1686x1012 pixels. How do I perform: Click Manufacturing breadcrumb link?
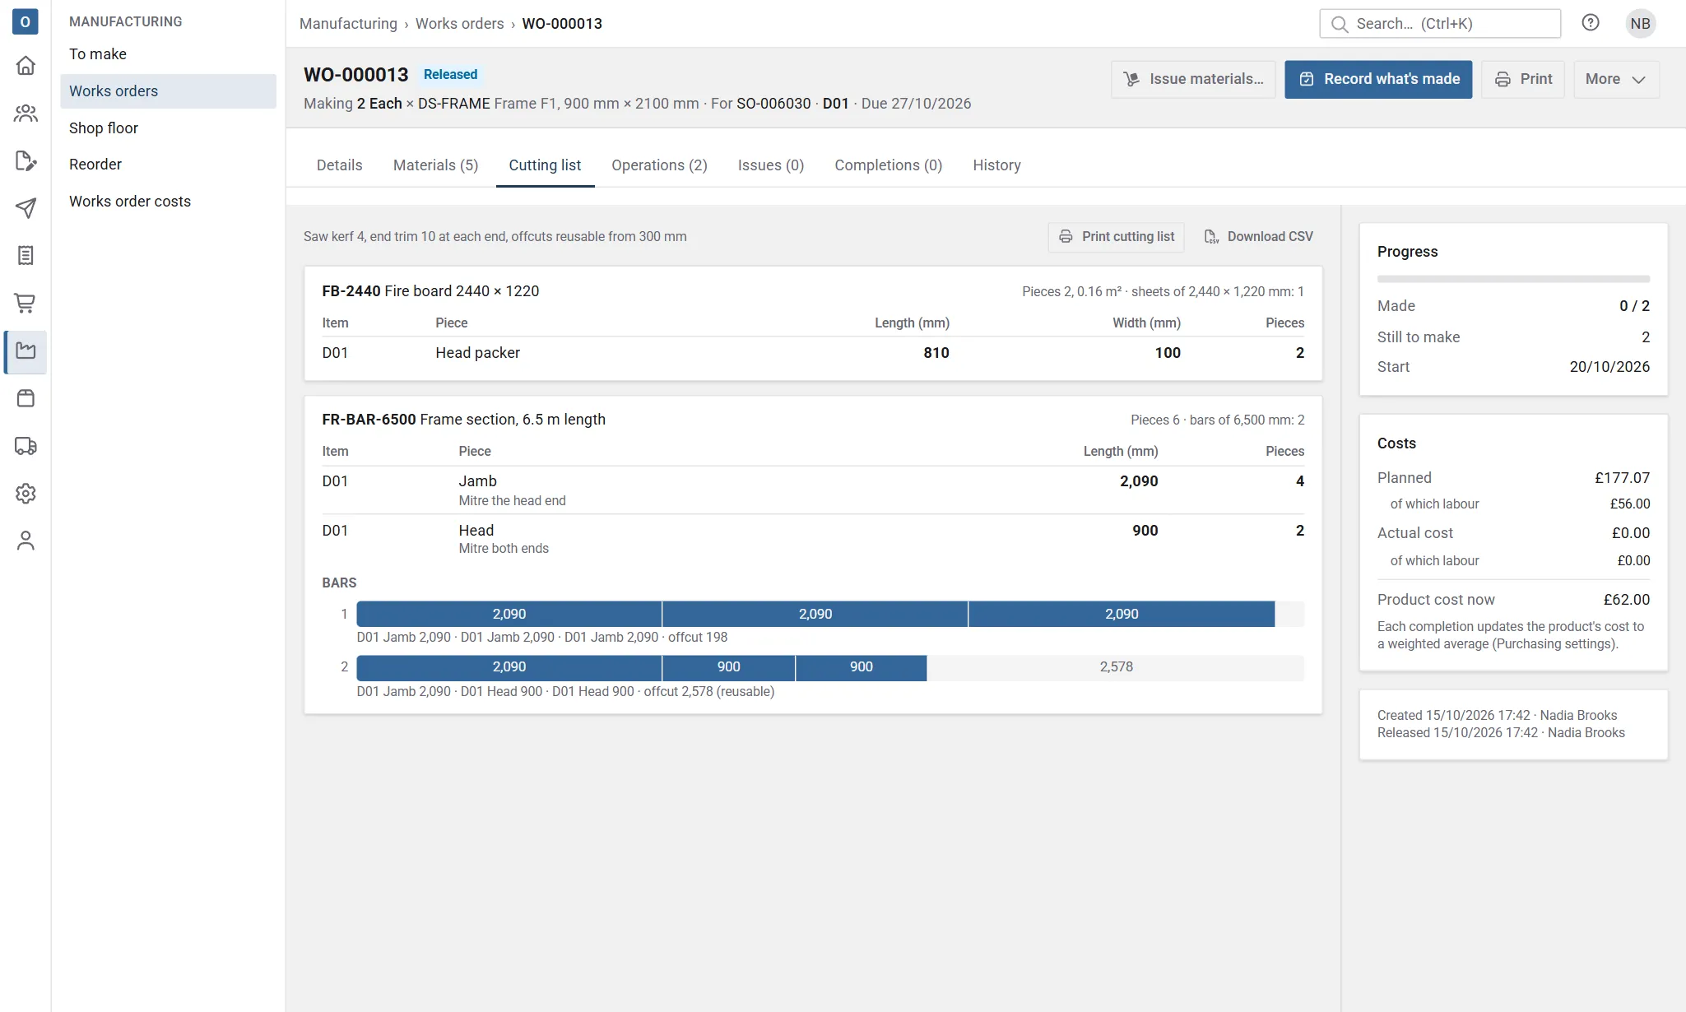pyautogui.click(x=348, y=24)
